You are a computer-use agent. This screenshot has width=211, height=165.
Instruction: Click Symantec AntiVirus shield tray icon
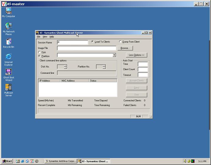tap(189, 161)
